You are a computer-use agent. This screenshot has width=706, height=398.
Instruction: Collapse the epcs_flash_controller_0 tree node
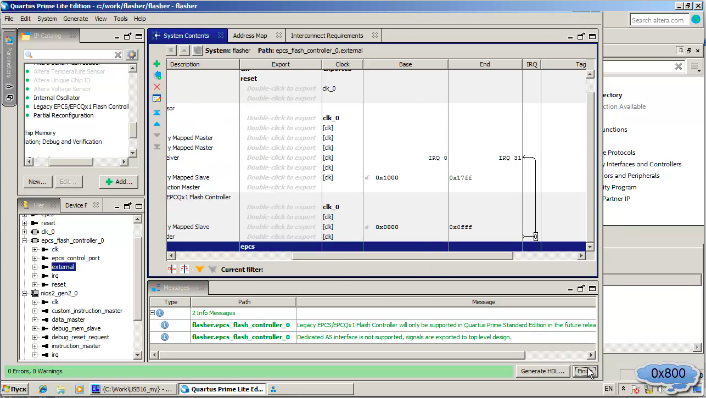pyautogui.click(x=24, y=240)
